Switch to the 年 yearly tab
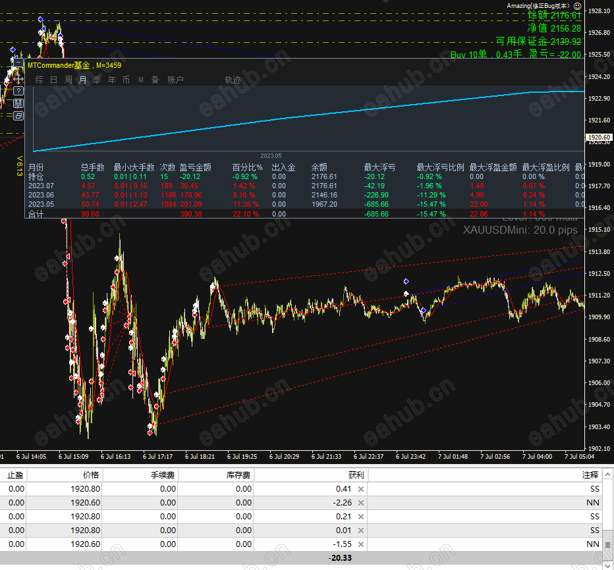Screen dimensions: 614x570 pyautogui.click(x=111, y=80)
